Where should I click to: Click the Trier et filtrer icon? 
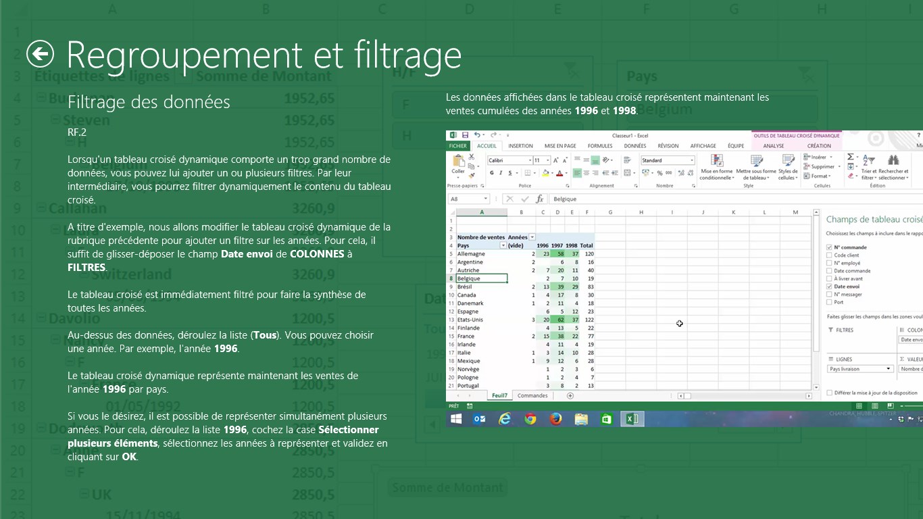868,167
